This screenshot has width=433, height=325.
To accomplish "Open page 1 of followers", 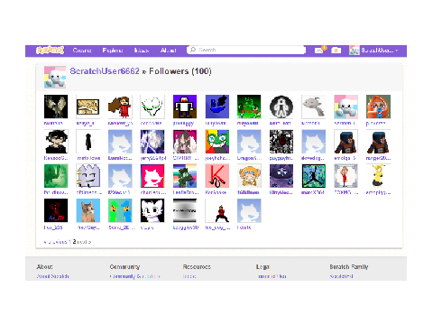I will pos(69,242).
